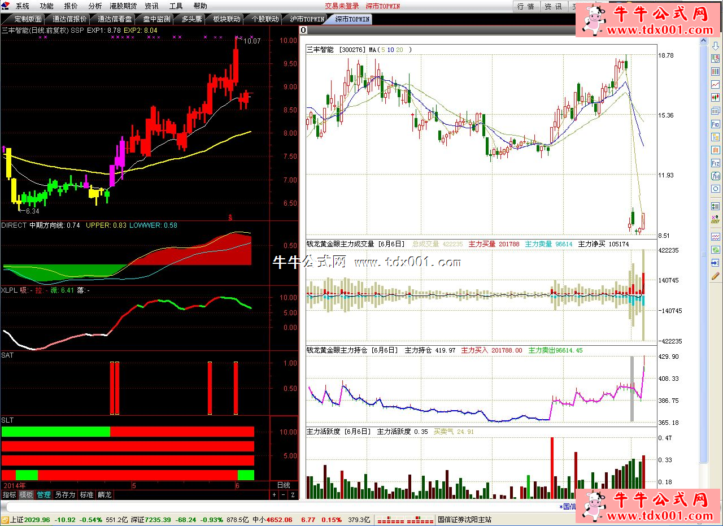The height and width of the screenshot is (526, 723).
Task: Click the F12 trading icon
Action: (716, 163)
